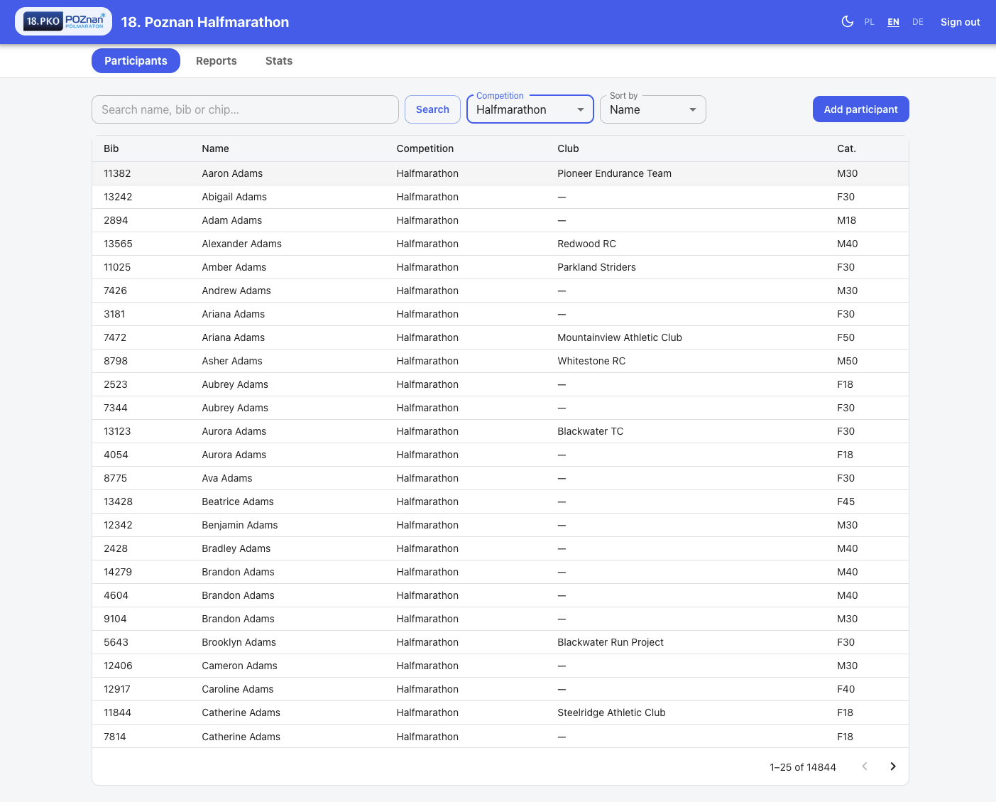
Task: Sign out of the application
Action: pos(961,22)
